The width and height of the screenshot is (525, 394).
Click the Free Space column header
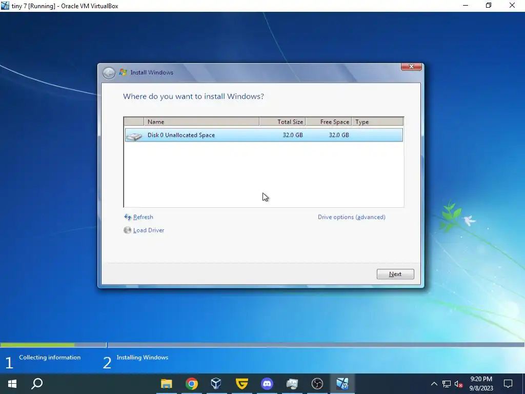(x=329, y=122)
